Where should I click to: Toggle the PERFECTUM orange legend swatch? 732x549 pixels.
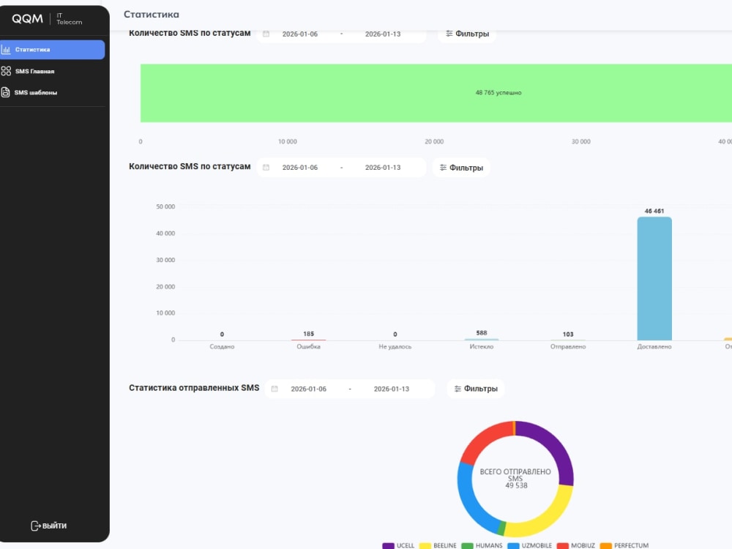coord(606,546)
